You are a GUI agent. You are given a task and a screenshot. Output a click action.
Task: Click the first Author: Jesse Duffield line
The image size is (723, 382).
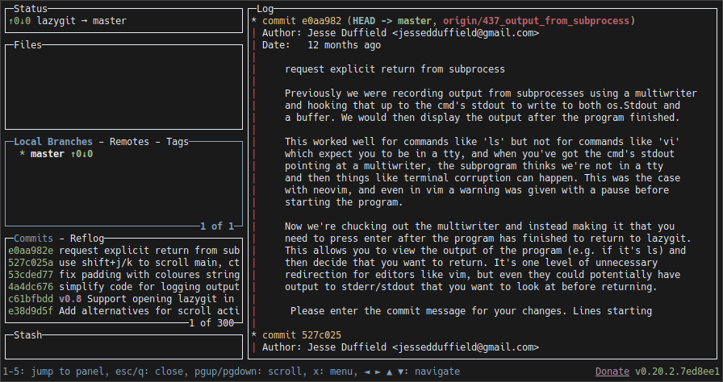click(401, 33)
